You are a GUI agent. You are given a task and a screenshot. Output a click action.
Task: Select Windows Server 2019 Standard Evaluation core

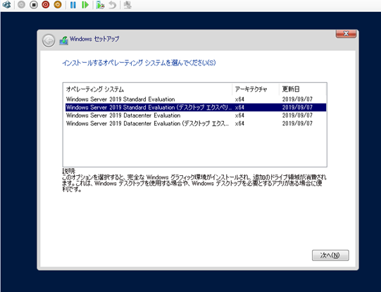click(x=196, y=99)
